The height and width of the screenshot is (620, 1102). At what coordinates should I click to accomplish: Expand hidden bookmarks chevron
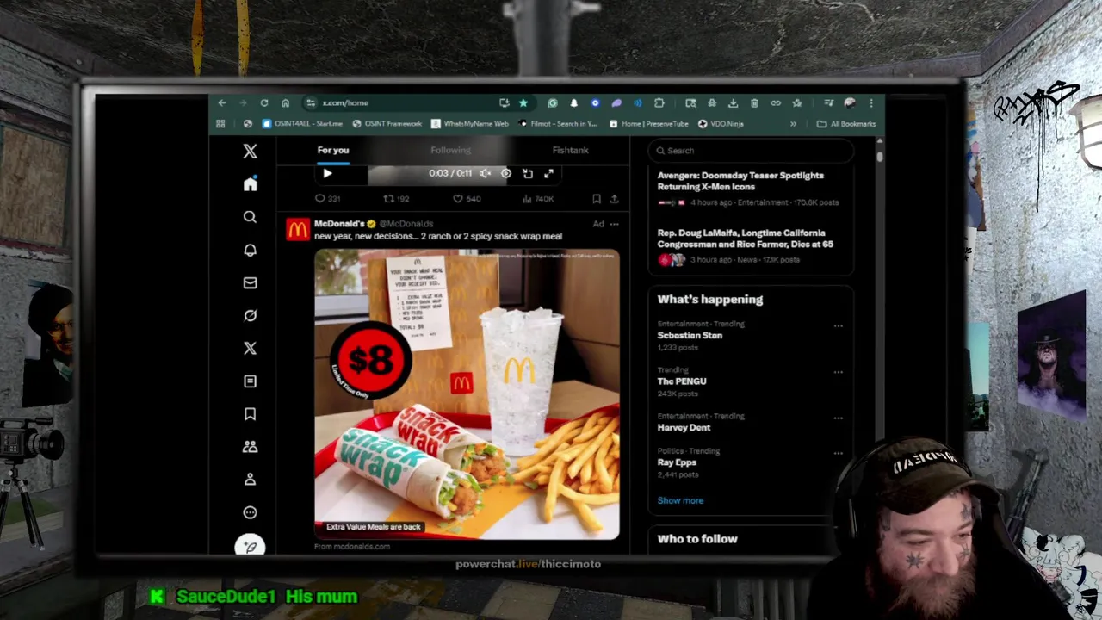793,124
